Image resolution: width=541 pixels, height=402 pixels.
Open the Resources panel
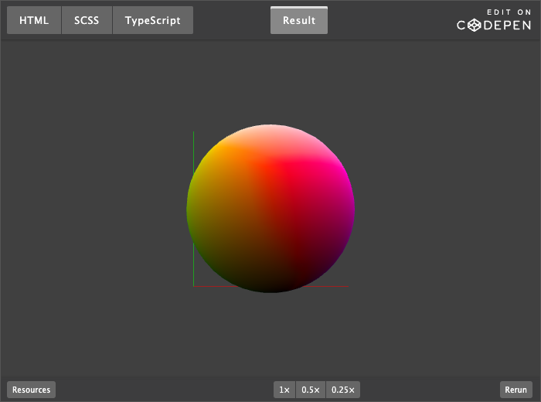click(31, 390)
